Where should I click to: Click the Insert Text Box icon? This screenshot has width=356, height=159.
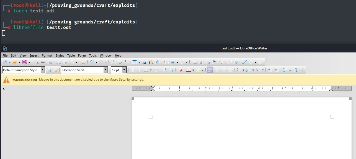tap(158, 62)
